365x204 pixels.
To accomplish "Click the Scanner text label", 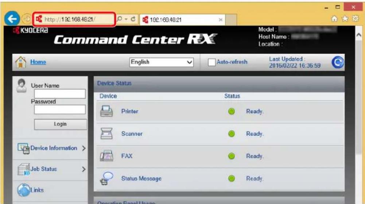I will click(132, 134).
